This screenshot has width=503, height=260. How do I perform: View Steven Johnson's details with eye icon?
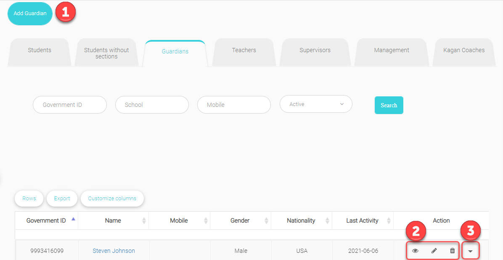(x=415, y=251)
